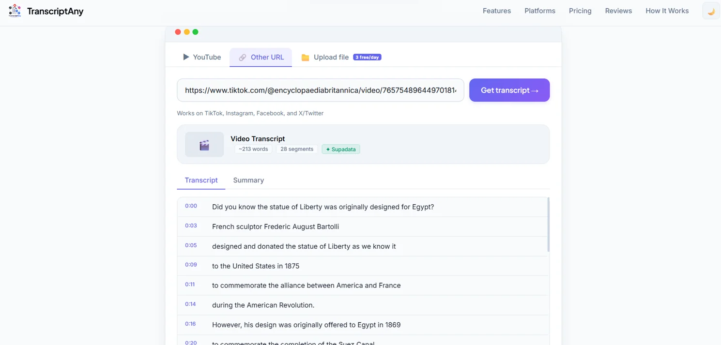Open the Upload file tab

coord(341,57)
